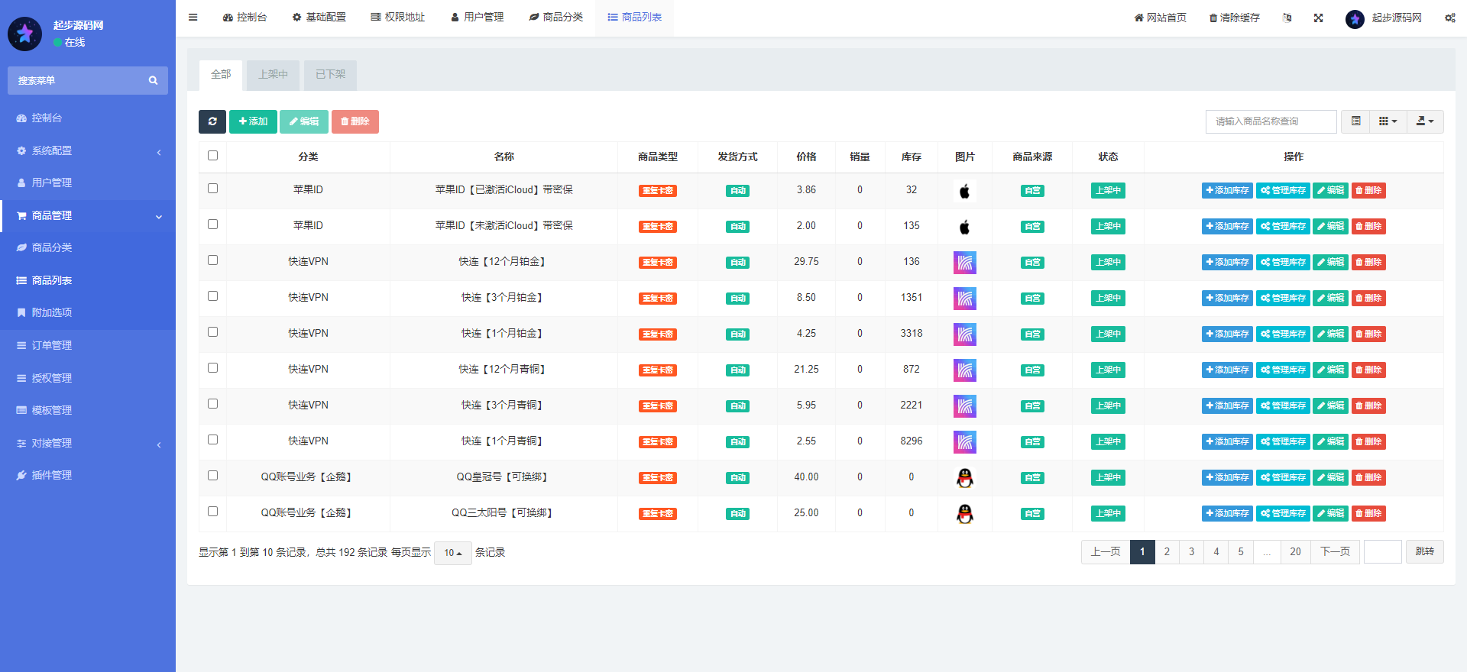Click the product name search field
The height and width of the screenshot is (672, 1467).
(1271, 121)
